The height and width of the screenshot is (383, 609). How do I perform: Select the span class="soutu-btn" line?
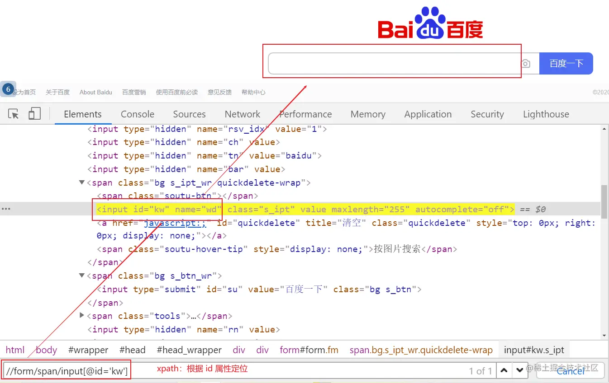pyautogui.click(x=177, y=196)
